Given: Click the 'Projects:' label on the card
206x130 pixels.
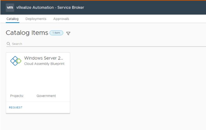Looking at the screenshot, I should pos(17,96).
